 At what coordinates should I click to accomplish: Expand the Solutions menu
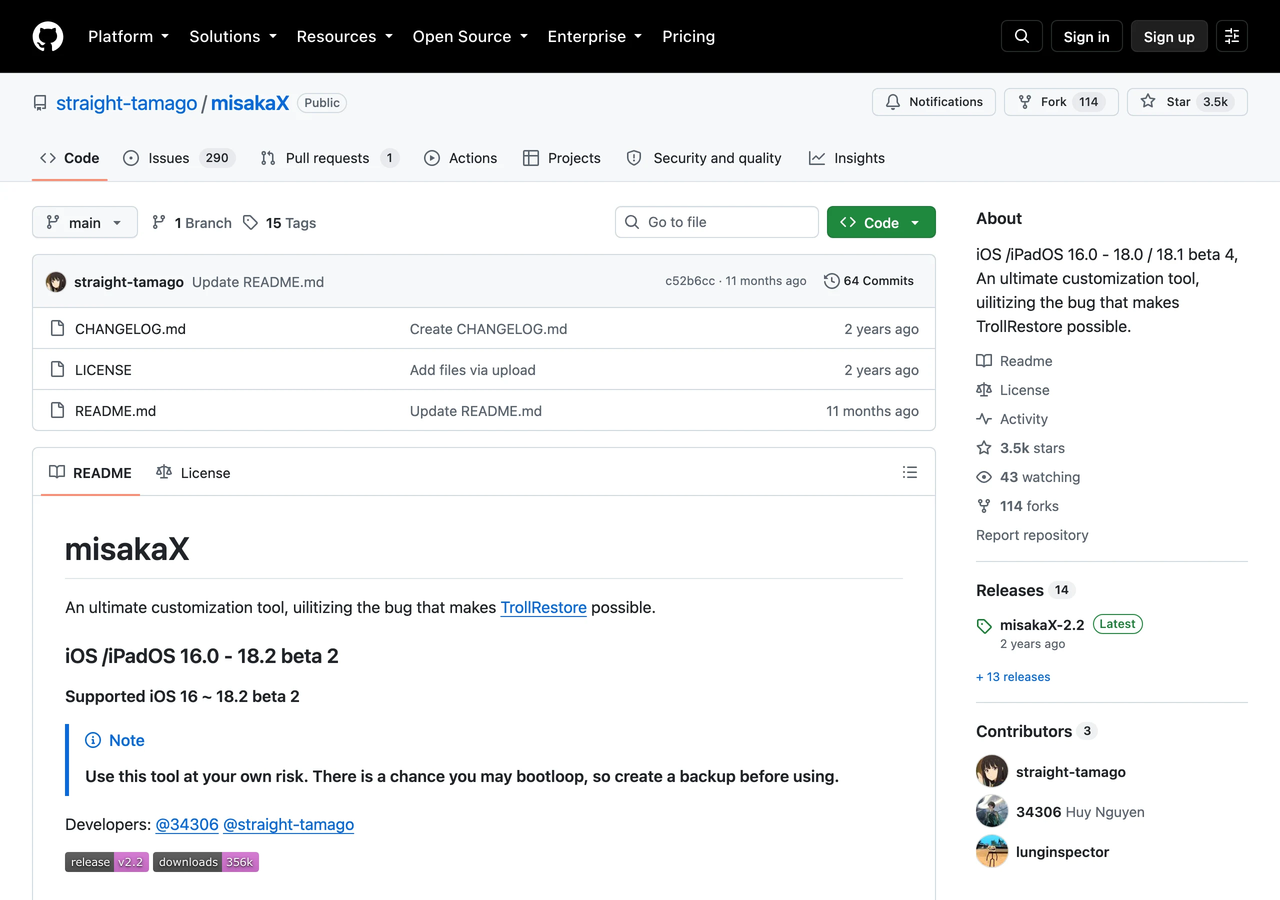pos(233,36)
